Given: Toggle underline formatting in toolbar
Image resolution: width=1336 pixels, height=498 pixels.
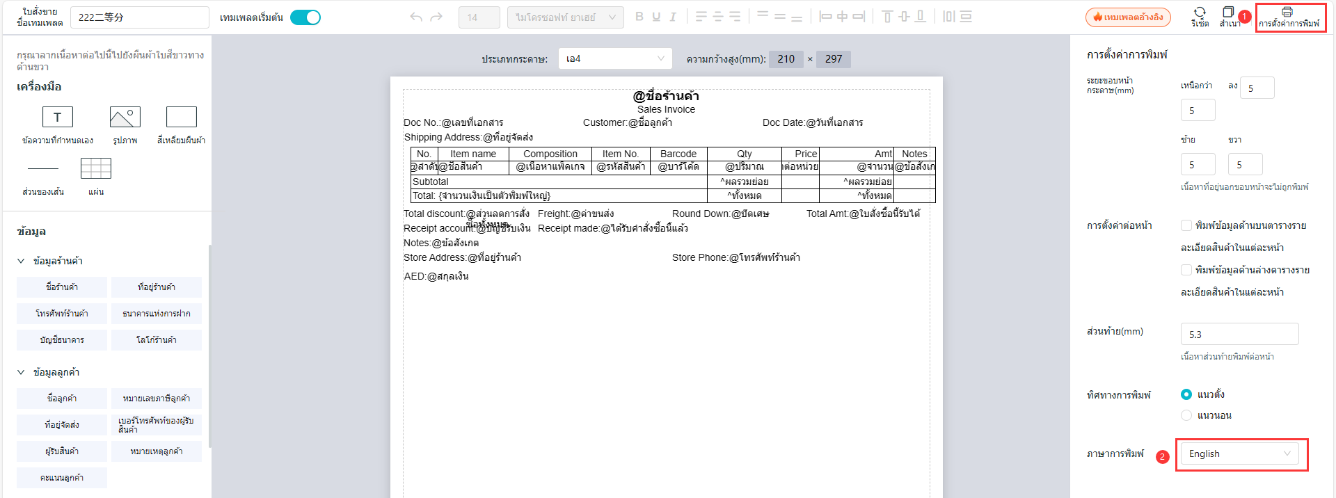Looking at the screenshot, I should (656, 17).
